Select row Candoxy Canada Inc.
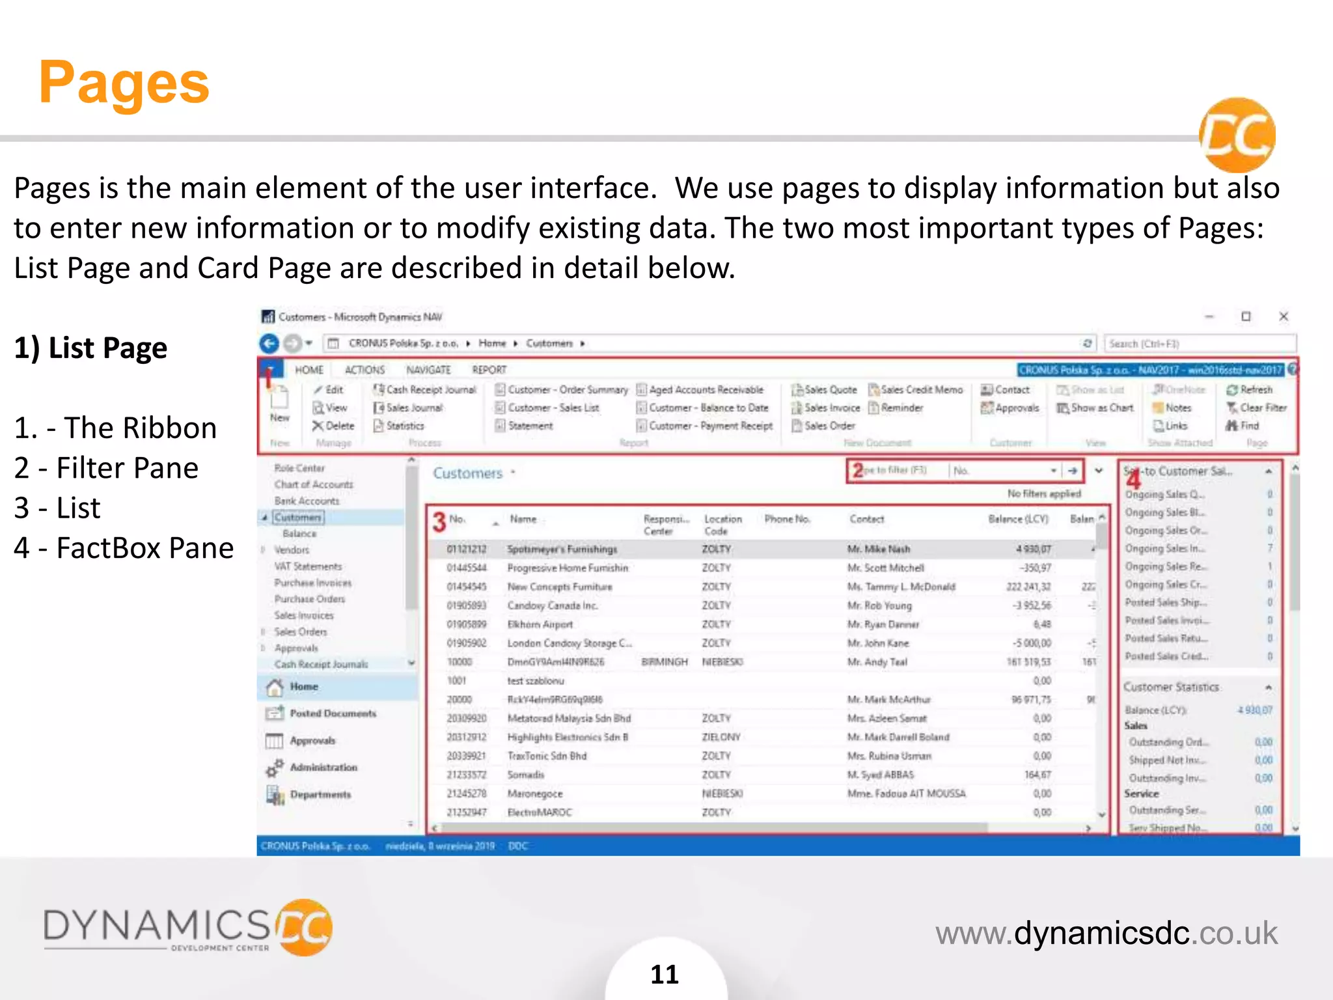The image size is (1333, 1000). click(762, 605)
